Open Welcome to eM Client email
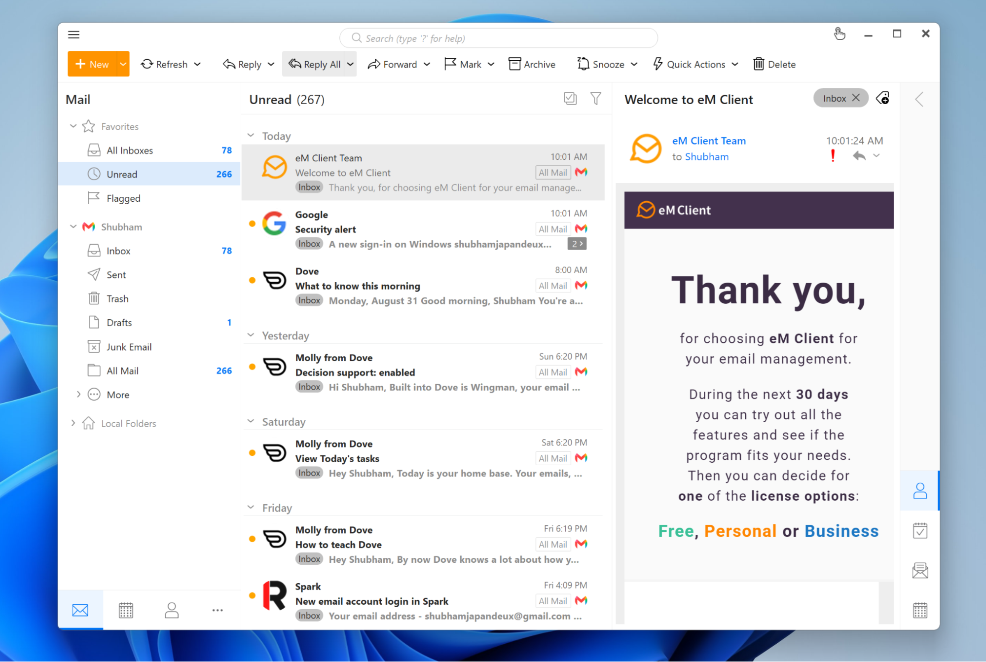This screenshot has height=662, width=986. click(x=423, y=173)
